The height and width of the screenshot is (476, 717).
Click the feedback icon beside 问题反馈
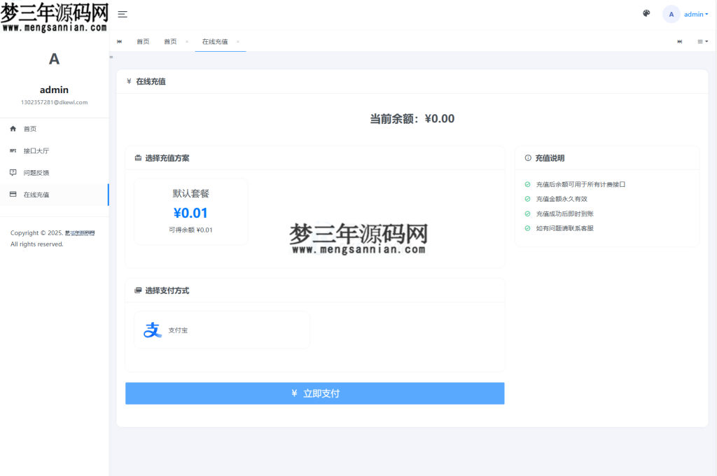pyautogui.click(x=13, y=172)
